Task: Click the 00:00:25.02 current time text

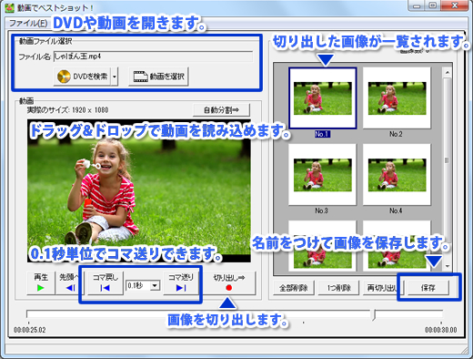Action: click(29, 330)
